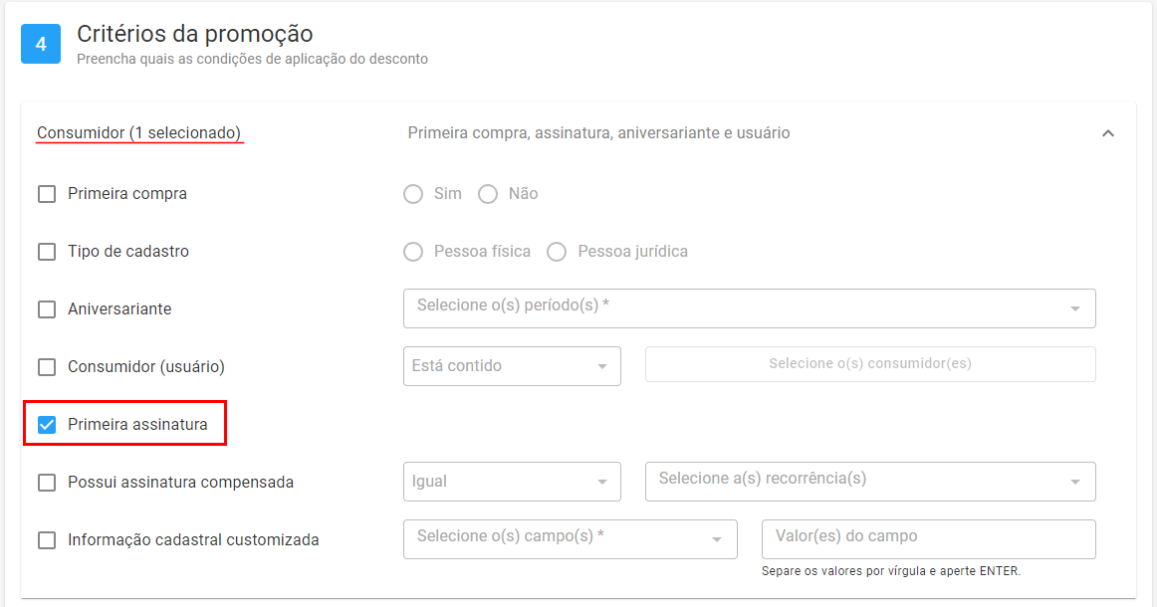
Task: Click the step 4 blue badge
Action: click(x=41, y=44)
